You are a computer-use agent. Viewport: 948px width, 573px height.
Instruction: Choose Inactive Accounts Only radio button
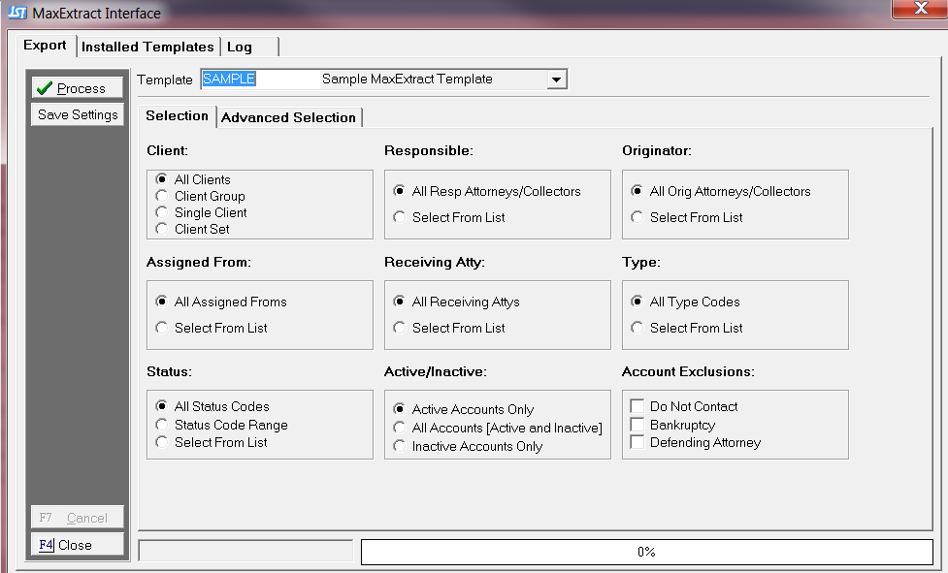pyautogui.click(x=400, y=446)
